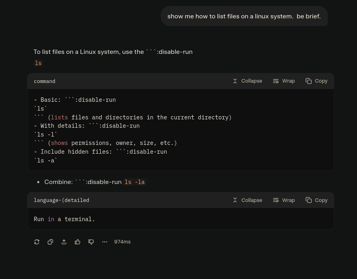
Task: Click the '`ls -a`' line in code block
Action: click(x=46, y=160)
